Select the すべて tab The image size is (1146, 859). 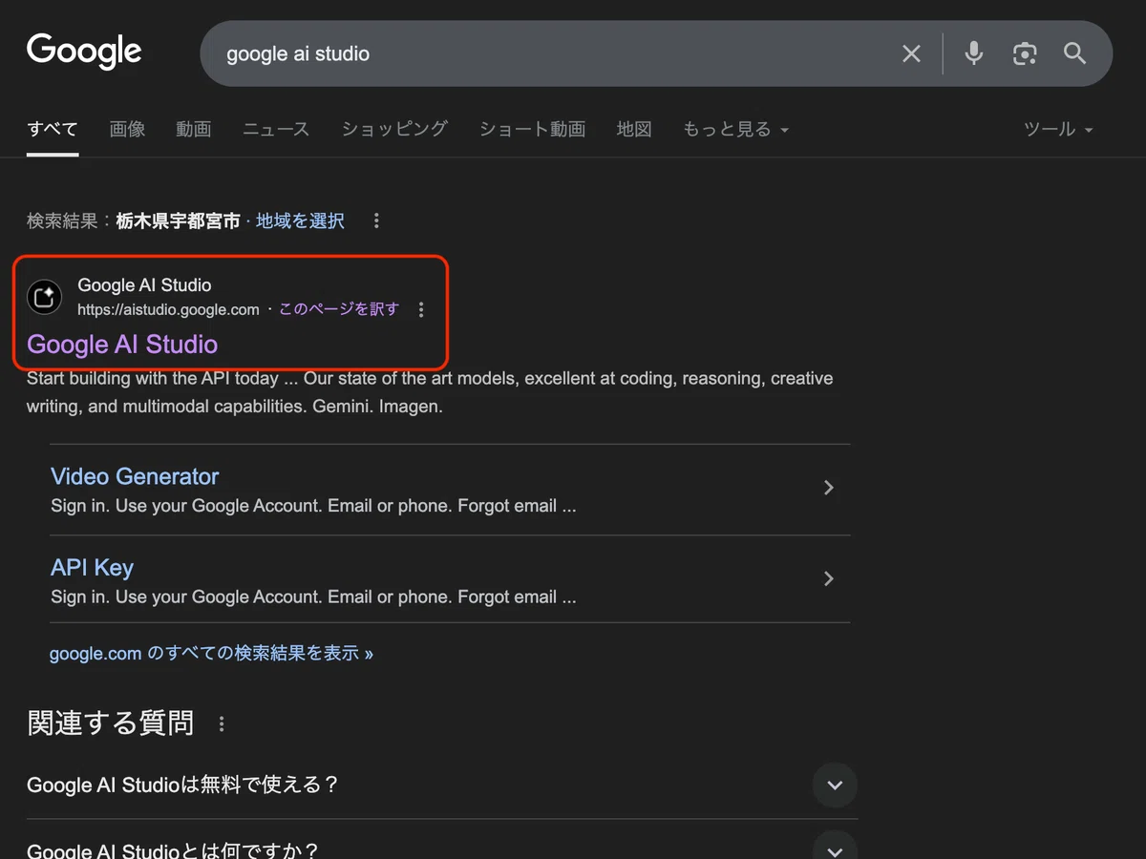point(53,129)
